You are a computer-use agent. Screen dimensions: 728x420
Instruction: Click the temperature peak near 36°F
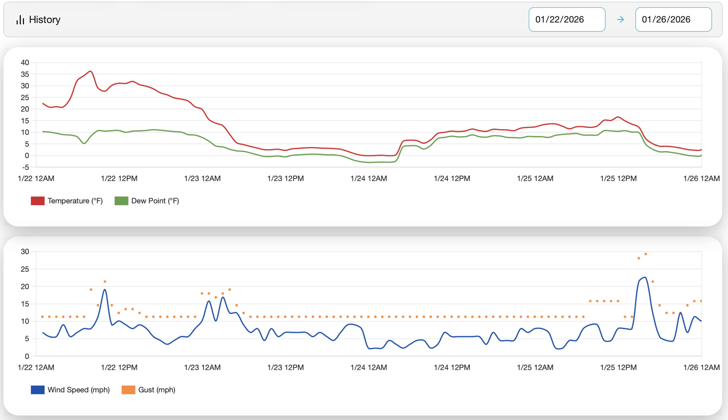pos(90,71)
